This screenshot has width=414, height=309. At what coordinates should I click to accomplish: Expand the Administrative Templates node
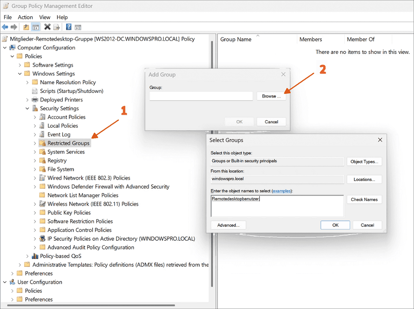click(x=20, y=265)
